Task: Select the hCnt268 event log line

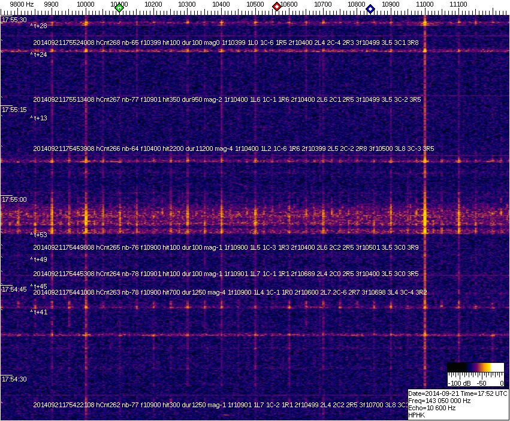Action: click(x=225, y=43)
